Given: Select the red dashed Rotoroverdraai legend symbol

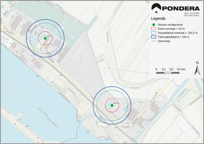Looking at the screenshot, I should [154, 29].
